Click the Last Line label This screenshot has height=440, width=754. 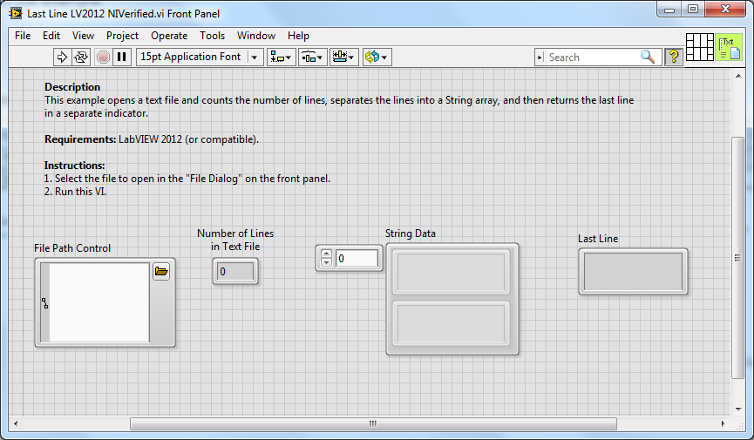coord(598,239)
